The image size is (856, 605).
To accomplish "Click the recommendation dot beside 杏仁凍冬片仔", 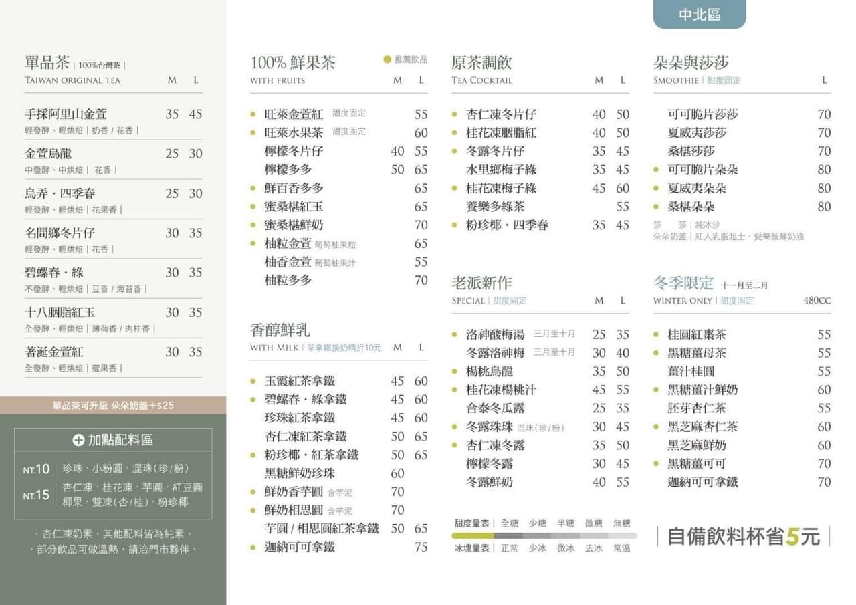I will (x=455, y=114).
